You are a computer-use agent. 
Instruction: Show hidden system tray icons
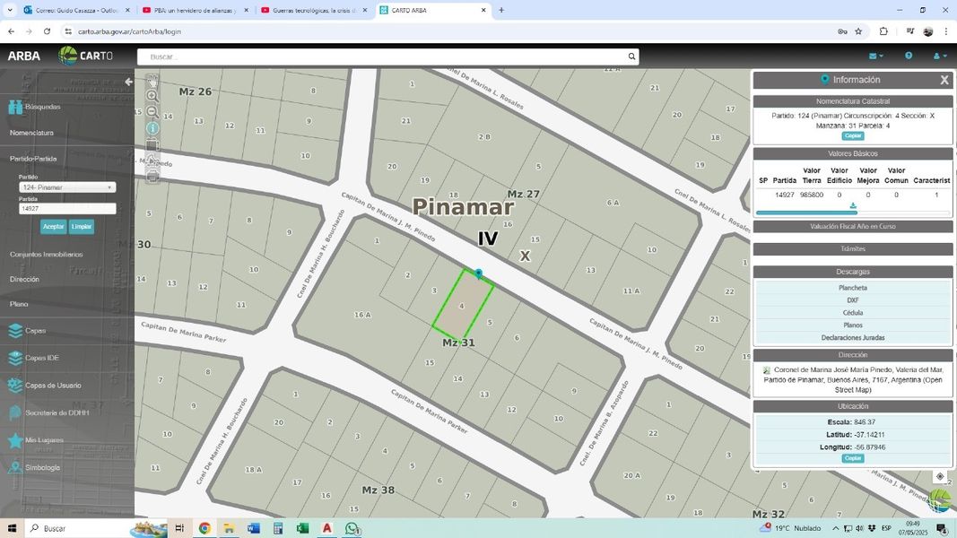(x=835, y=528)
